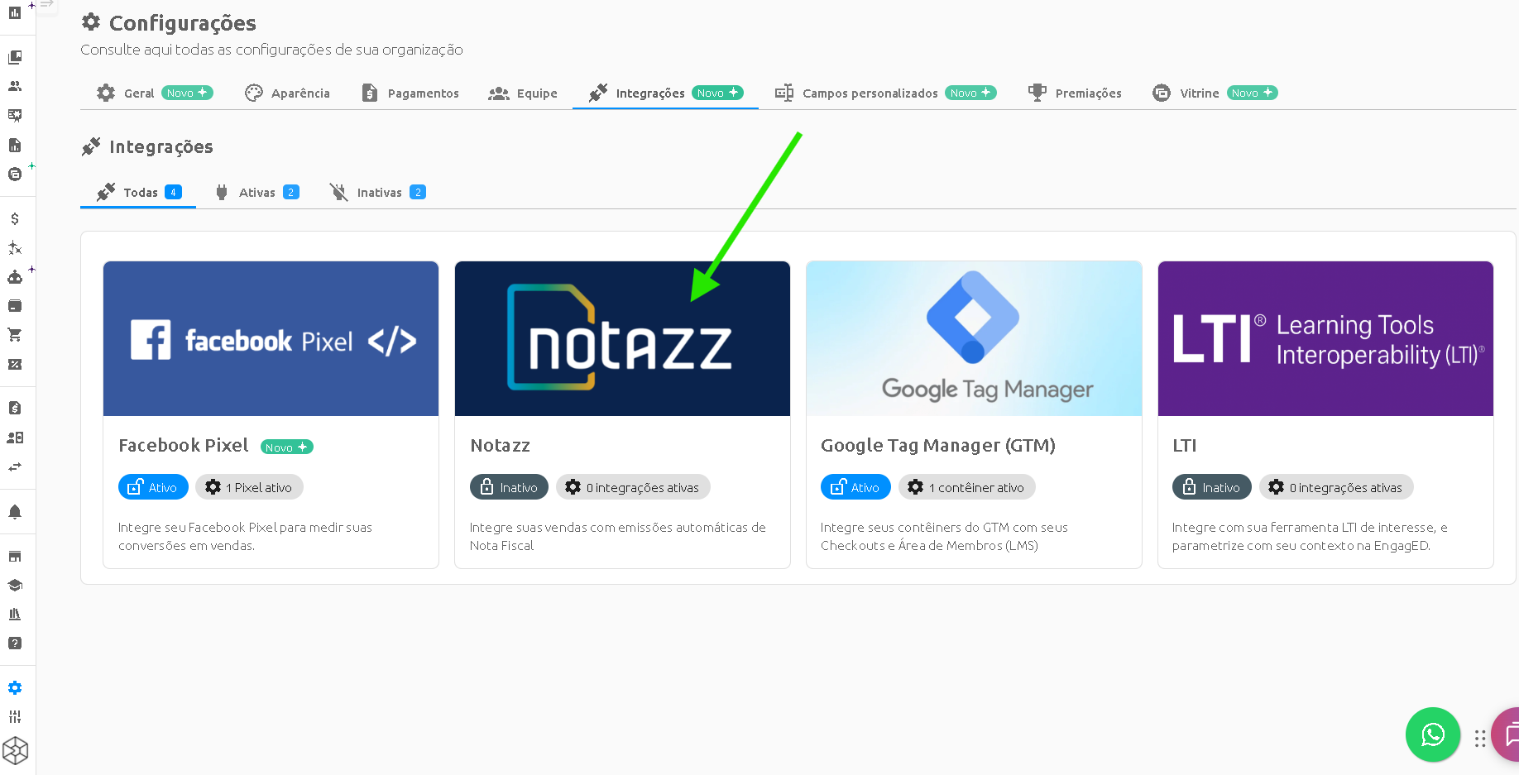
Task: Open the Facebook Pixel banner image
Action: click(271, 339)
